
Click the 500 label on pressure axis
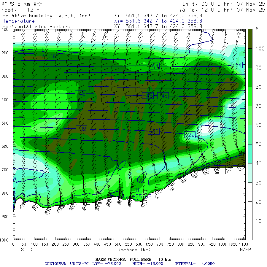5,123
